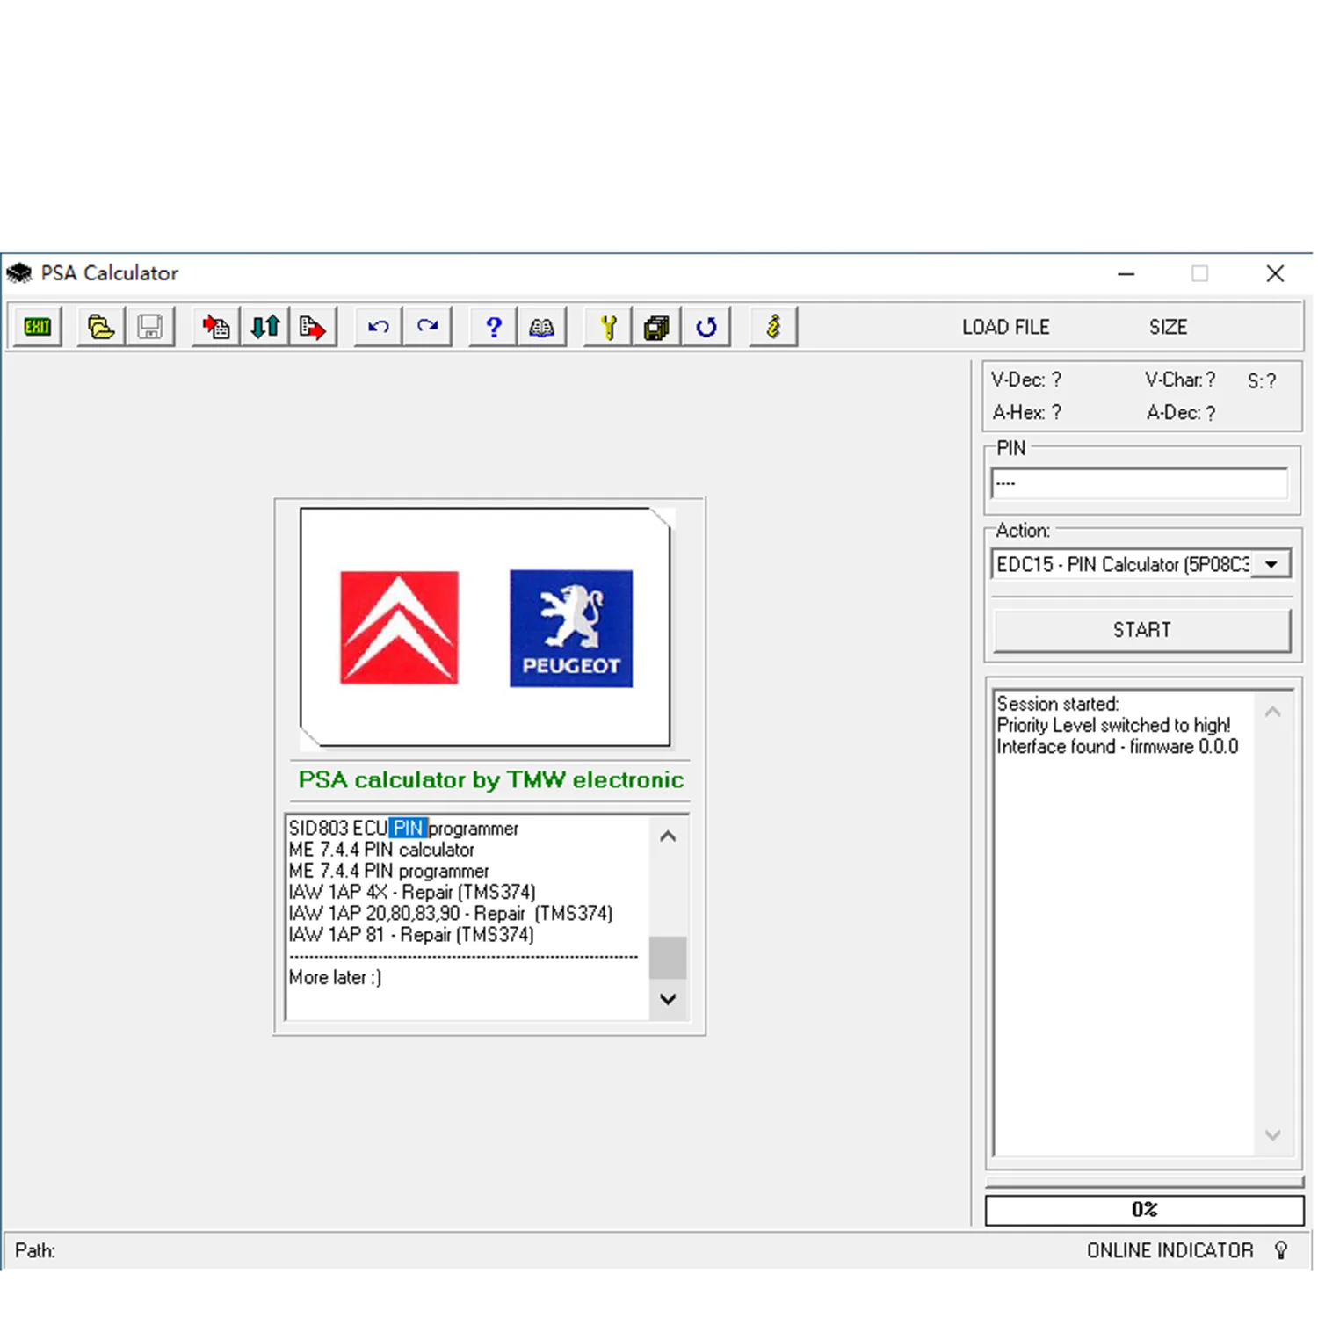The height and width of the screenshot is (1318, 1318).
Task: Click the ECU list scrollbar thumb
Action: (668, 958)
